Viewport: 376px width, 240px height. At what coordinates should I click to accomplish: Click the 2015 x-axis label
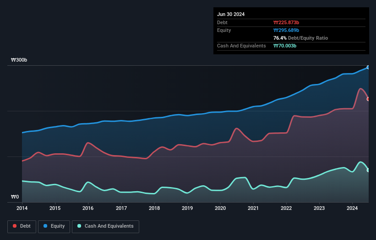click(x=55, y=208)
